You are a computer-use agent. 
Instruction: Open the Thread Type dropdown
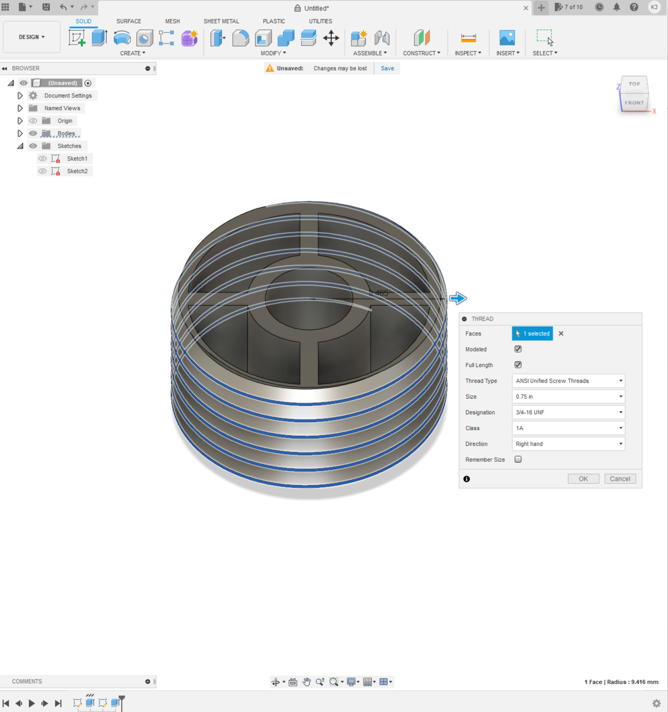[x=568, y=381]
